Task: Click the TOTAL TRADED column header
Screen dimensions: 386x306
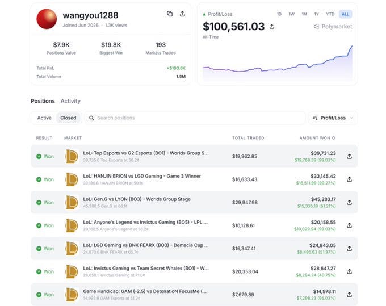Action: click(x=248, y=138)
